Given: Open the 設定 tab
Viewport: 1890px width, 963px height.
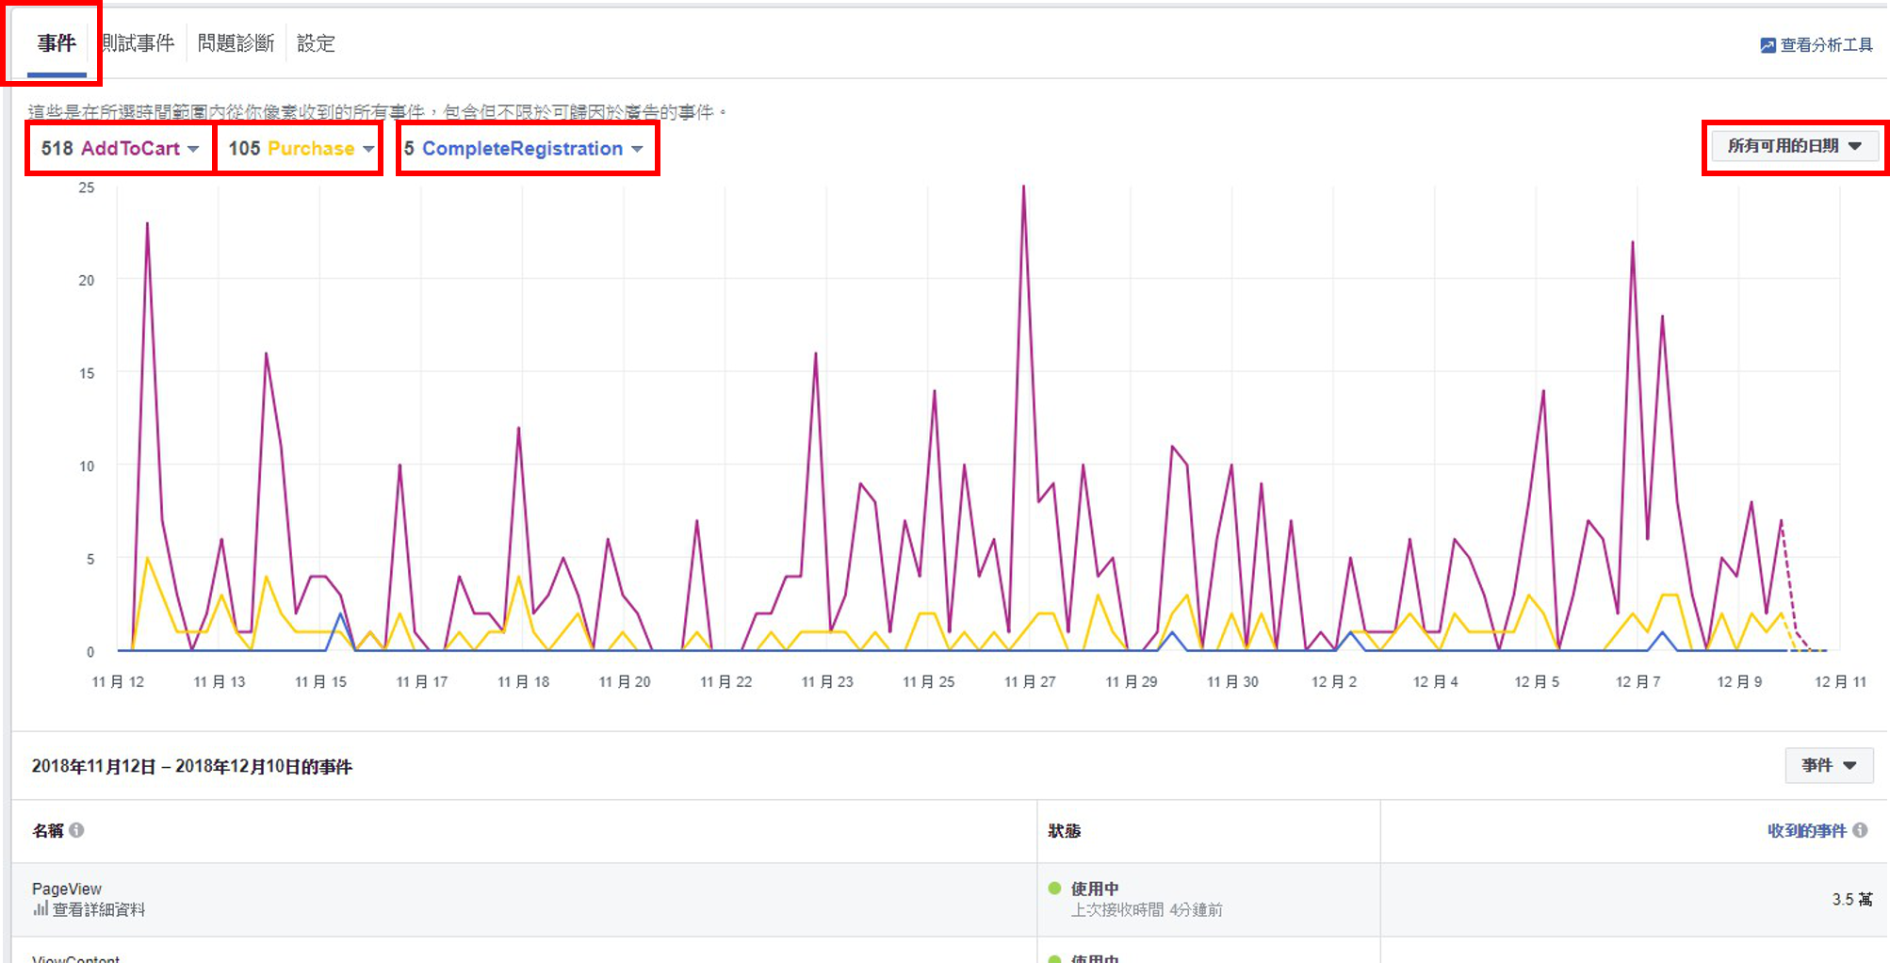Looking at the screenshot, I should coord(316,43).
